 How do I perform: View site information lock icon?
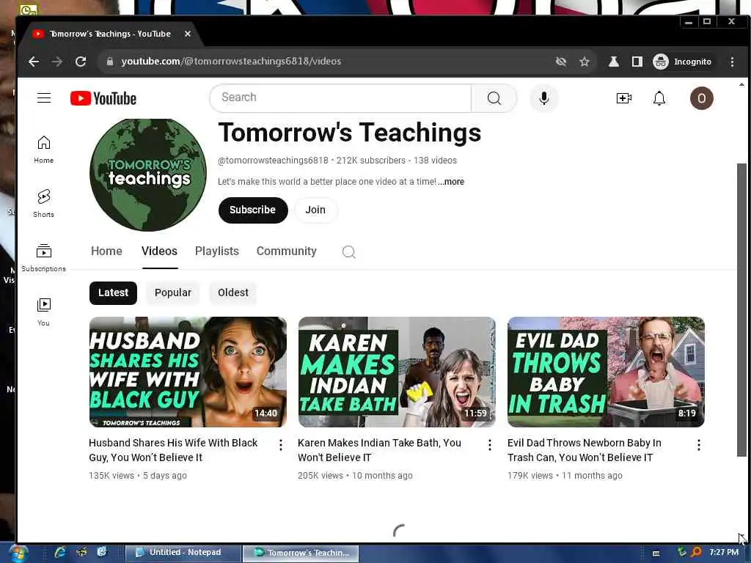110,62
